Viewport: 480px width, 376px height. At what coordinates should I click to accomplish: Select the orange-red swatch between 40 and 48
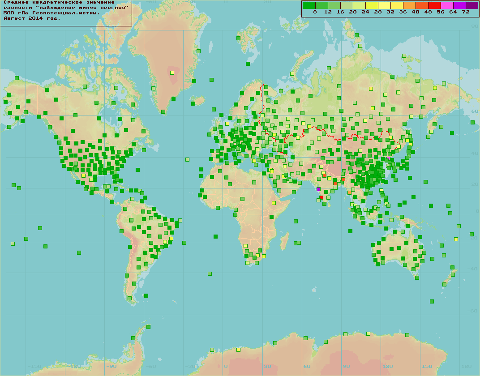click(x=422, y=5)
